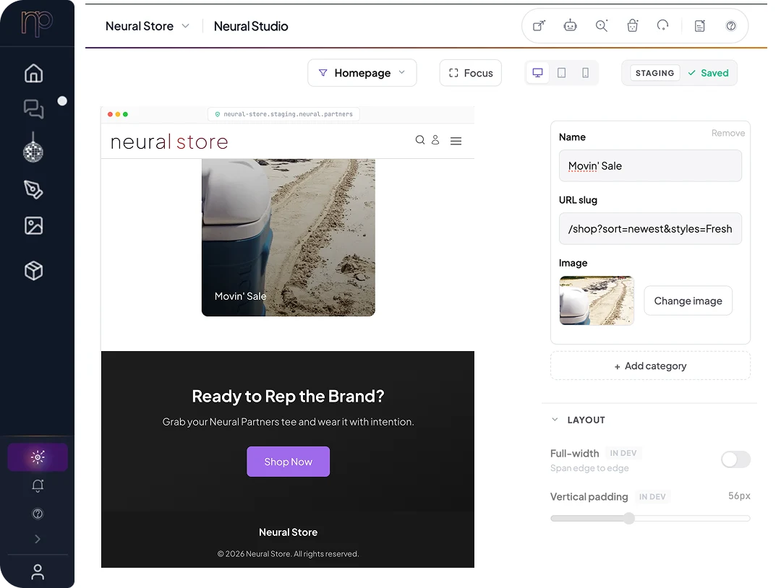Screen dimensions: 781x588
Task: Click the Focus button
Action: 471,73
